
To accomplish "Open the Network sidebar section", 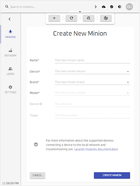I will click(x=11, y=53).
